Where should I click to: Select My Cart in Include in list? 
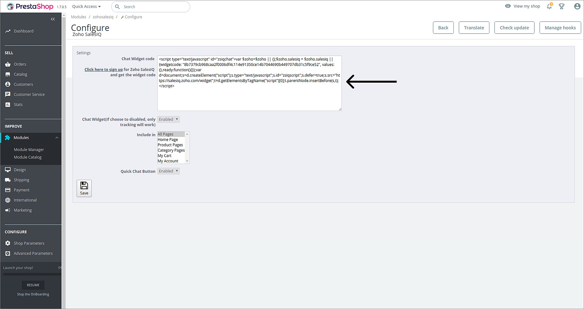point(171,156)
